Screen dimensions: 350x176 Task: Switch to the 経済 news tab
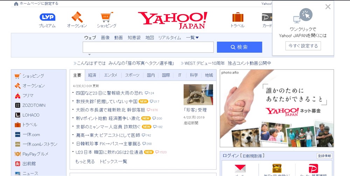92,75
